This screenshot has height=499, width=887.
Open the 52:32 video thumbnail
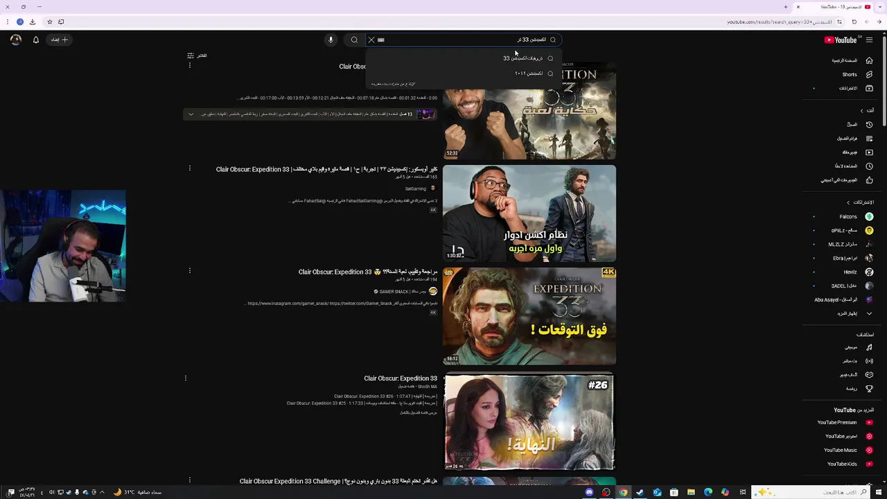(529, 111)
